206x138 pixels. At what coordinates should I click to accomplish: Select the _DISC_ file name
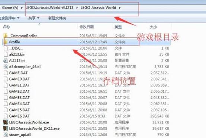pyautogui.click(x=16, y=48)
